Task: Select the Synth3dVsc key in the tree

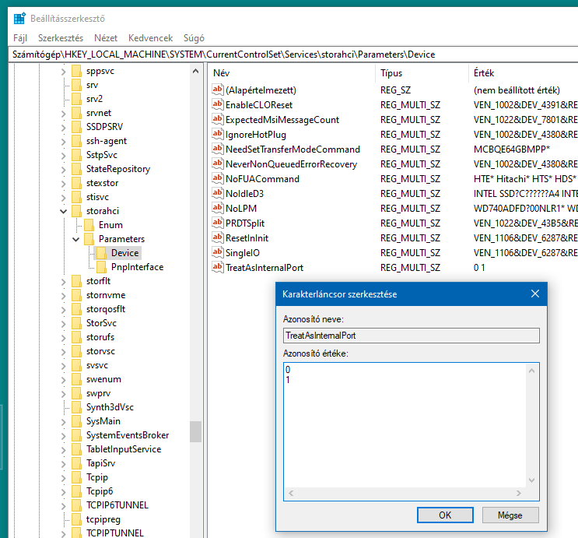Action: (x=110, y=407)
